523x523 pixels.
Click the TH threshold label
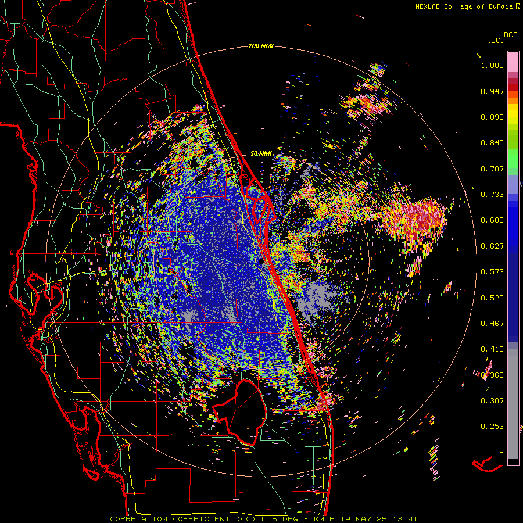[499, 453]
